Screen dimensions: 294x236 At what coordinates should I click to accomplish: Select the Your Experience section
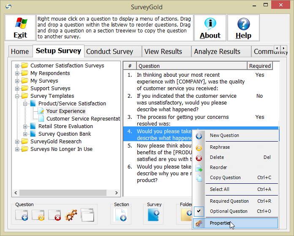pyautogui.click(x=65, y=111)
